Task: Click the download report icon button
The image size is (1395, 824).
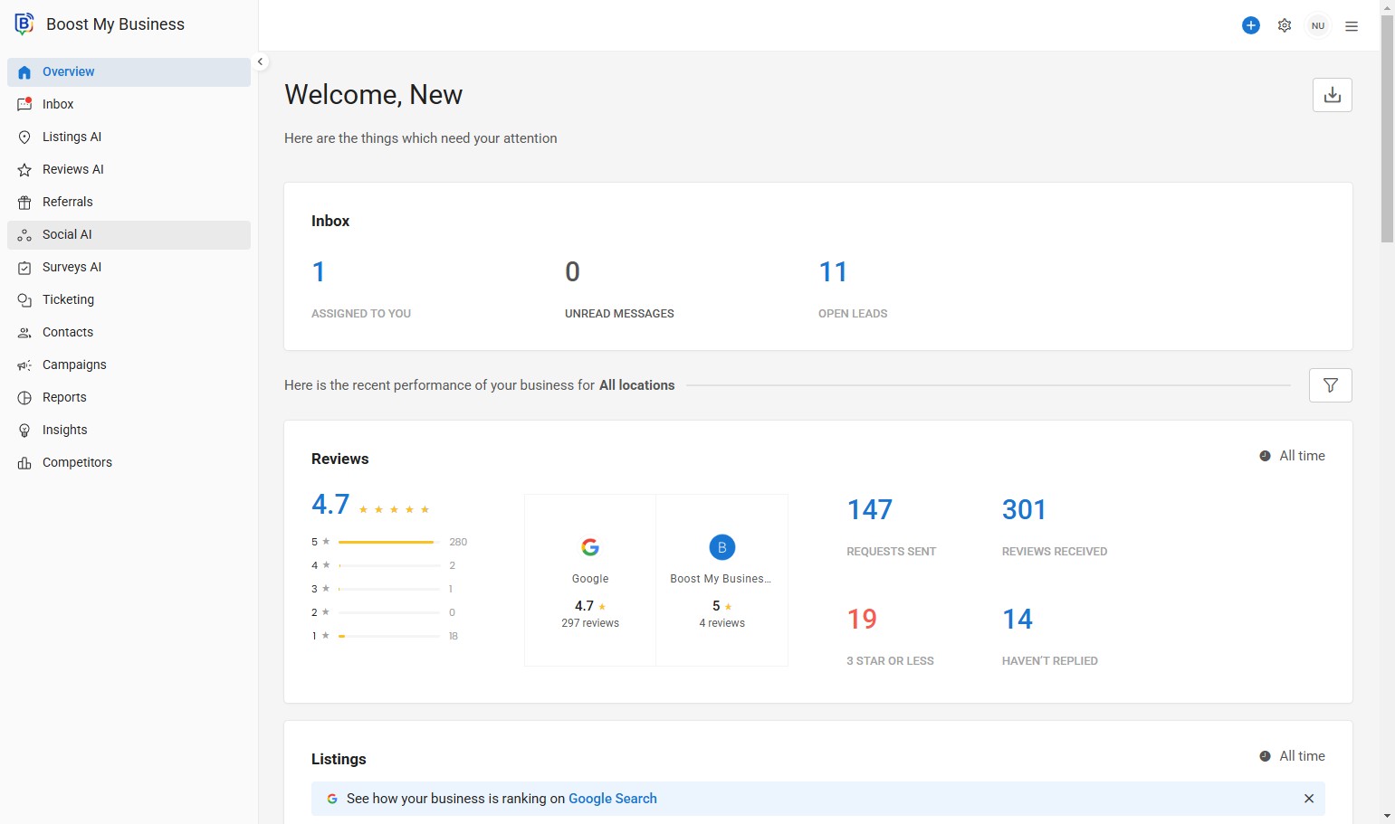Action: (x=1332, y=95)
